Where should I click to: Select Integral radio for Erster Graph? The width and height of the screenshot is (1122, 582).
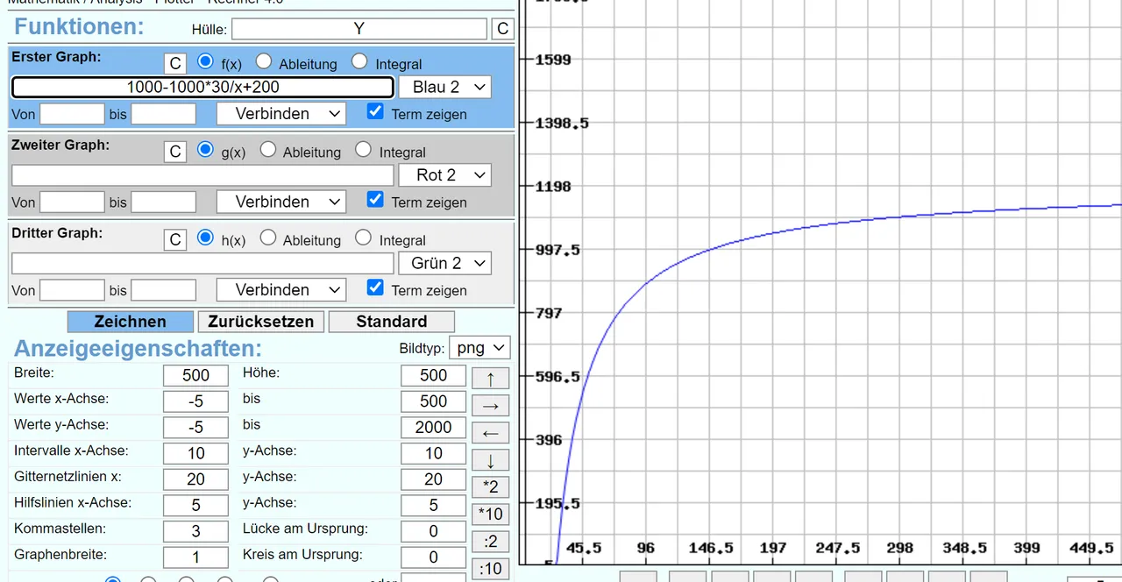(359, 61)
